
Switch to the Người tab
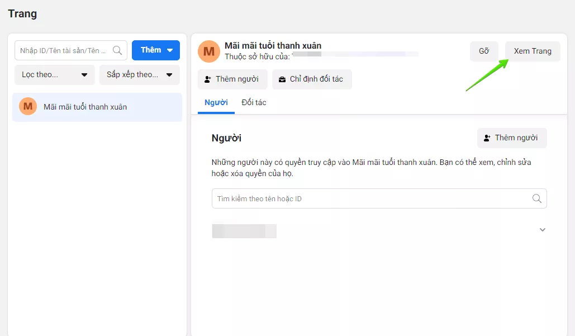216,103
